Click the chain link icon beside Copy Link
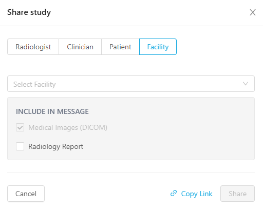 pos(174,194)
